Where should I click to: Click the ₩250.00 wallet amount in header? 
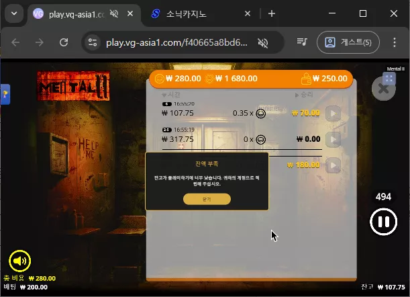pos(325,79)
